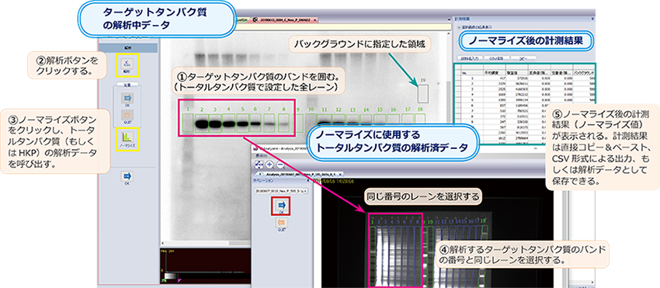Select lane 1 in the total protein image

pyautogui.click(x=373, y=257)
